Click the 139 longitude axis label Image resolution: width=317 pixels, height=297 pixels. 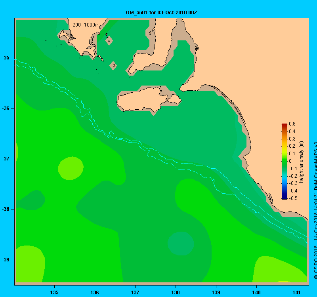[216, 292]
